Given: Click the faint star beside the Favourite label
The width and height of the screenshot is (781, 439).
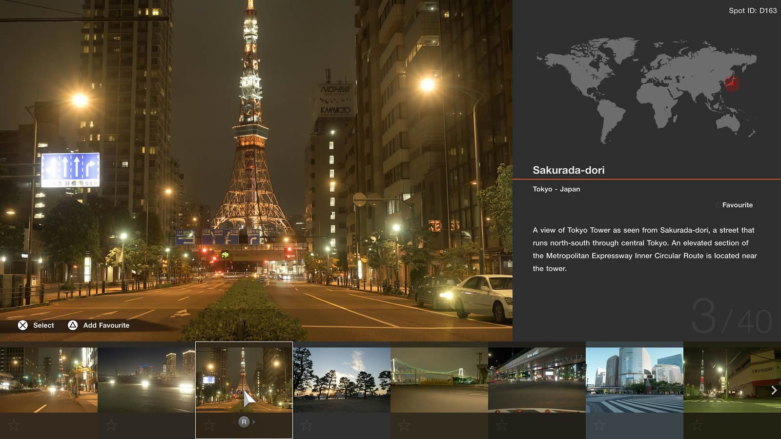Looking at the screenshot, I should tap(717, 205).
